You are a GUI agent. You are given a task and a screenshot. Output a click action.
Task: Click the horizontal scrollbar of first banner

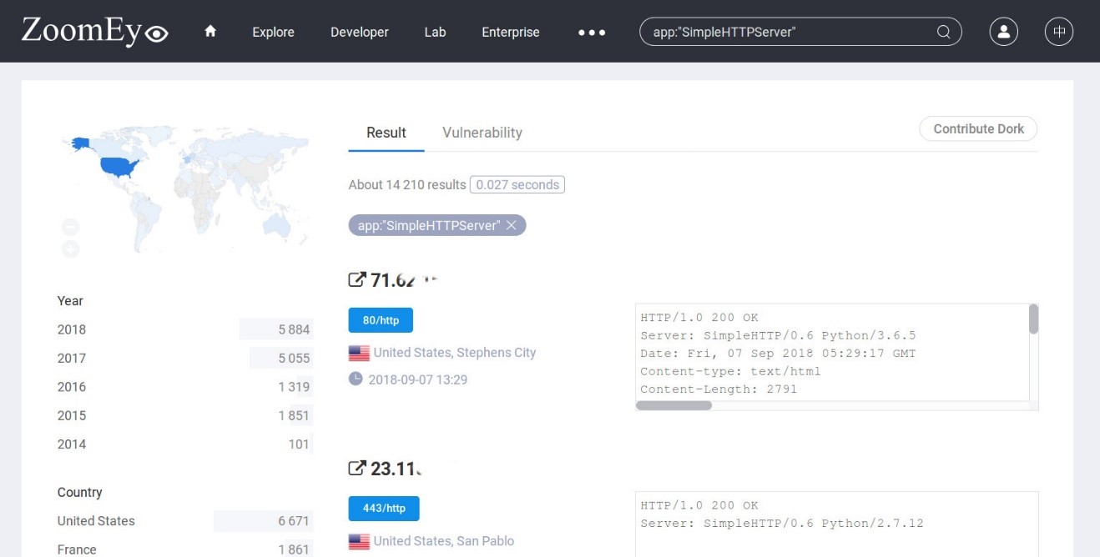coord(674,405)
